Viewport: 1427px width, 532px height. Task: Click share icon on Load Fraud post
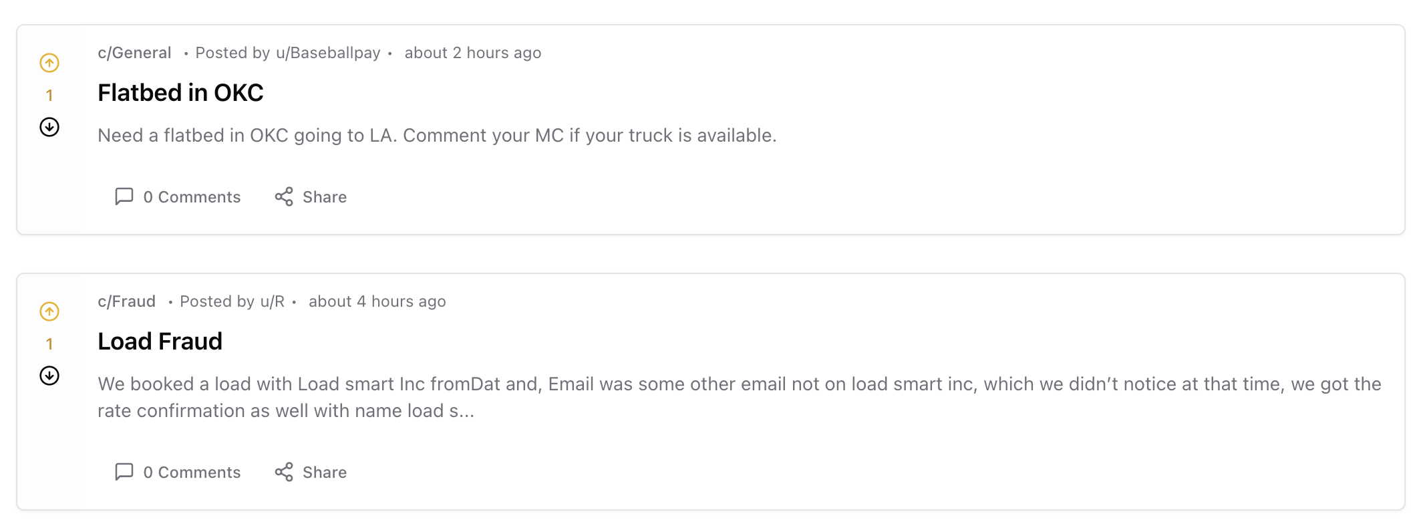tap(284, 472)
